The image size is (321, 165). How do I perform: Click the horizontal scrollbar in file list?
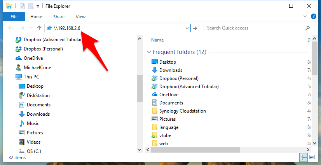click(x=195, y=149)
